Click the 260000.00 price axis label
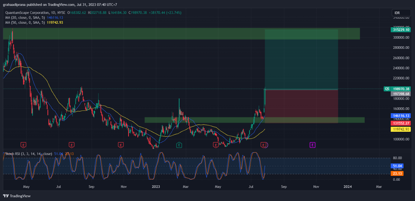The height and width of the screenshot is (201, 415). click(401, 58)
